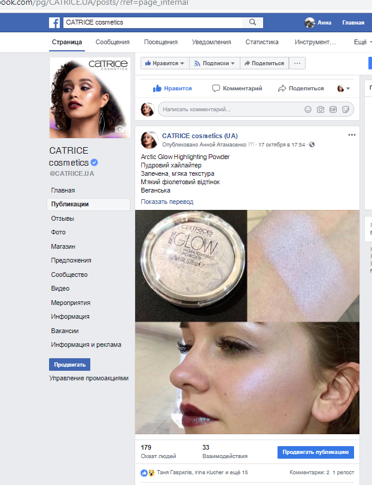Open the Посещения tab
The image size is (372, 485).
161,42
